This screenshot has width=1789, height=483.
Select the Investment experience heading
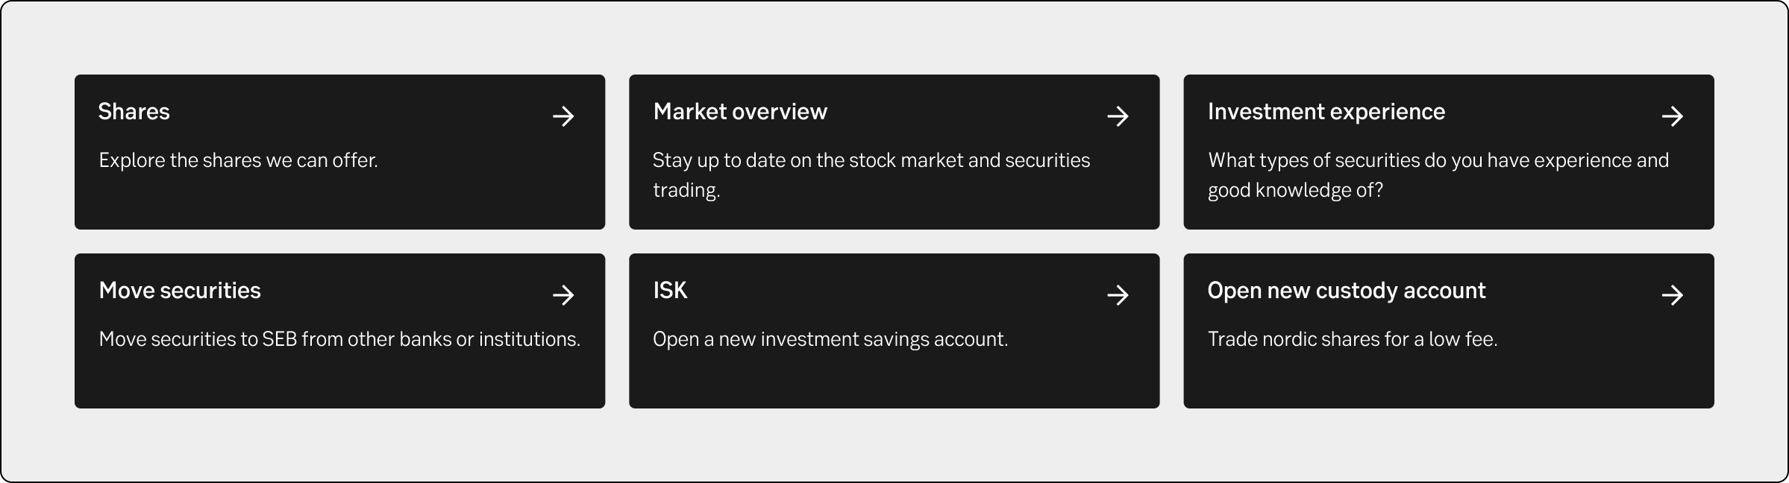click(1326, 112)
